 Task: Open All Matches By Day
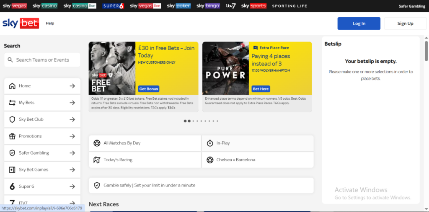click(x=145, y=143)
